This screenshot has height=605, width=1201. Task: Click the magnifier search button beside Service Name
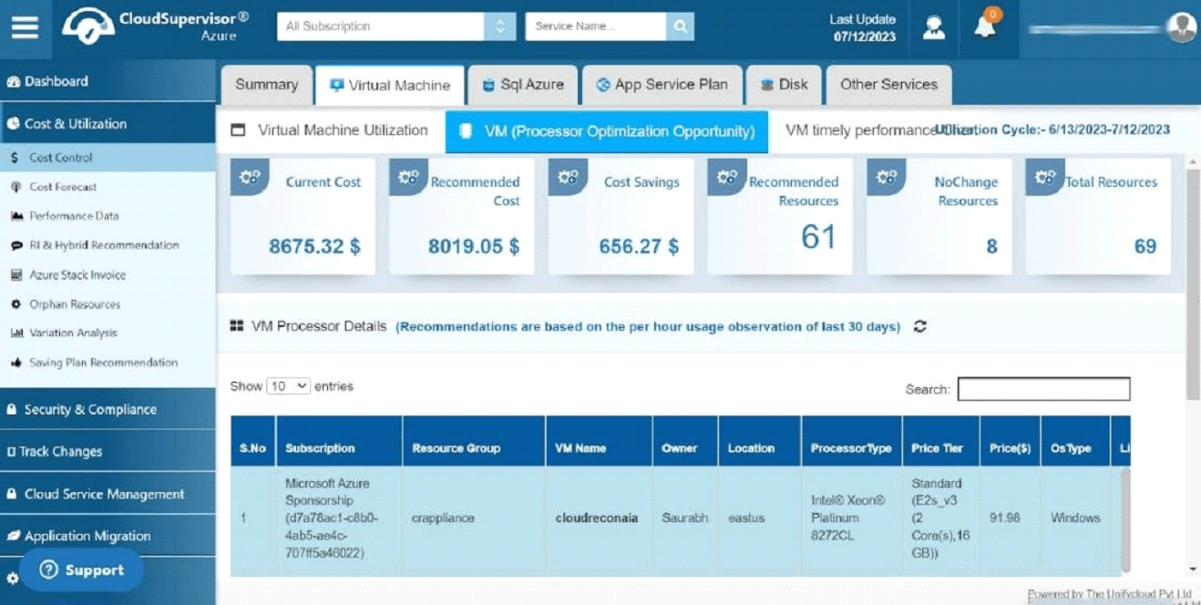coord(680,26)
